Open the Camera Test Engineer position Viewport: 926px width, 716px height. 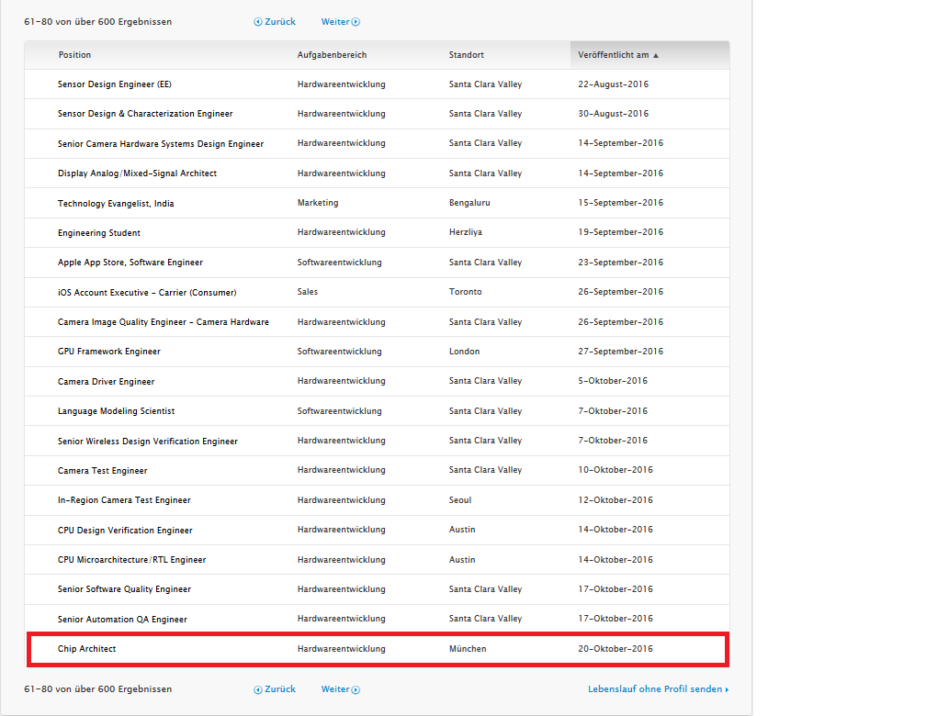102,471
